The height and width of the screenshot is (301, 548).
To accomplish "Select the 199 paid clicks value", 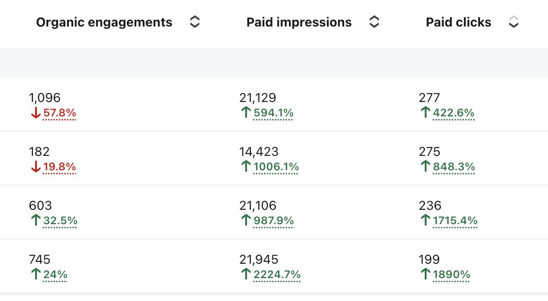I will pos(429,260).
